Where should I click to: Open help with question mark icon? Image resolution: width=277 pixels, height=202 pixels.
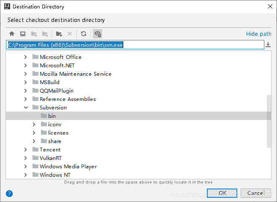pos(9,194)
